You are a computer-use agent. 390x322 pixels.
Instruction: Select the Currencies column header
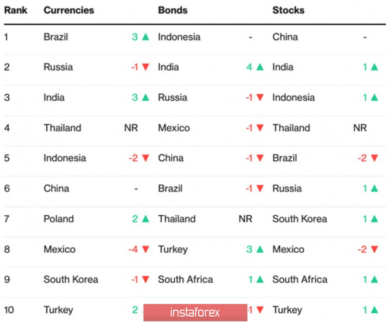[x=69, y=11]
